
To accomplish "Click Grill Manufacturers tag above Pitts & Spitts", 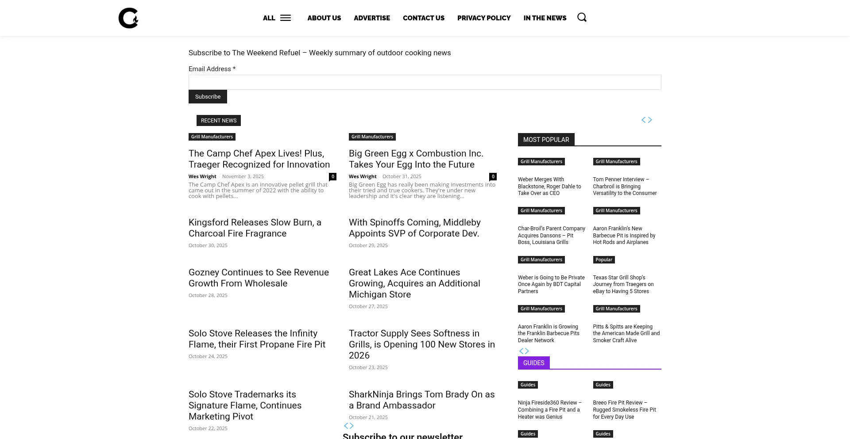I will click(x=617, y=309).
